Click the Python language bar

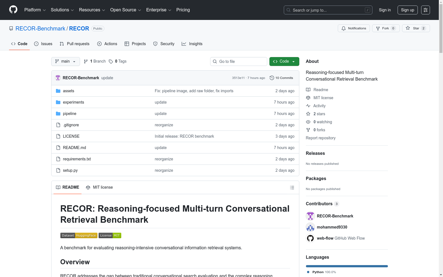(347, 266)
